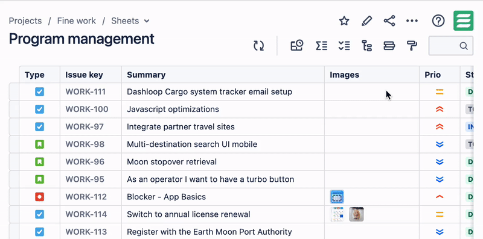Open issue WORK-95
Image resolution: width=483 pixels, height=239 pixels.
85,179
